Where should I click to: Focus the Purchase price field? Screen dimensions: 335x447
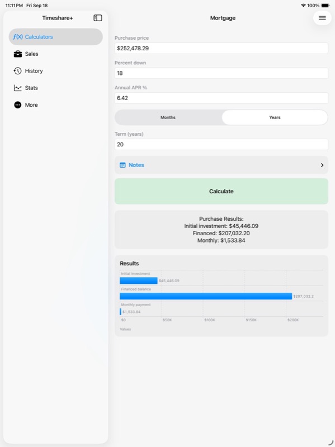pos(221,49)
